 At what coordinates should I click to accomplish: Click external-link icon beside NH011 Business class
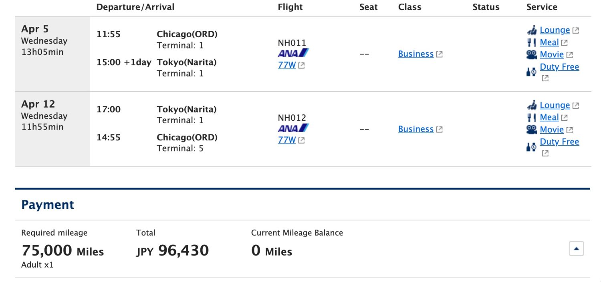(440, 54)
